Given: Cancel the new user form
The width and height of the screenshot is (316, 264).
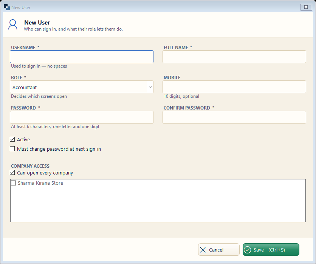Looking at the screenshot, I should (218, 250).
